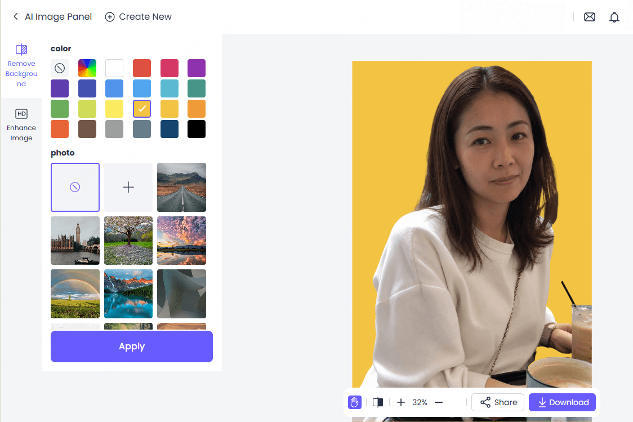Pick the magenta-purple swatch in the first row
The image size is (633, 422).
pos(197,68)
